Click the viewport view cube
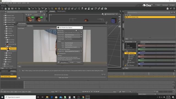176x99 pixels. pos(114,21)
